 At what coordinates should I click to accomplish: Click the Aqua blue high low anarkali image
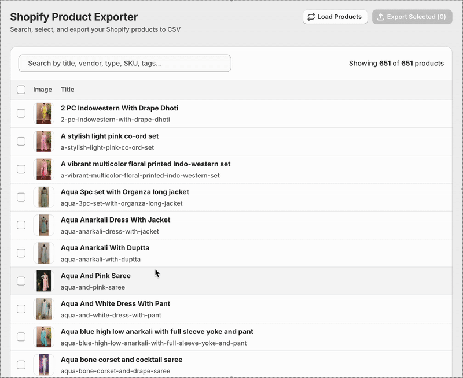[44, 336]
